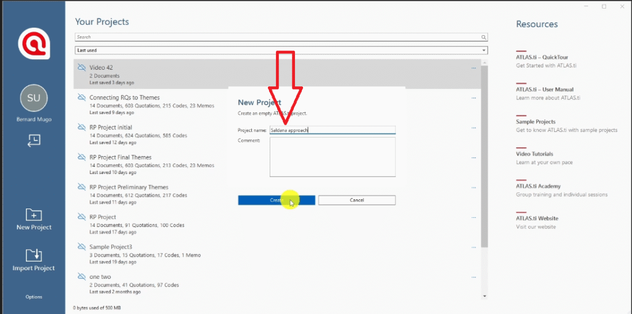Open the ATLAS.ti User Manual link
632x314 pixels.
[544, 89]
